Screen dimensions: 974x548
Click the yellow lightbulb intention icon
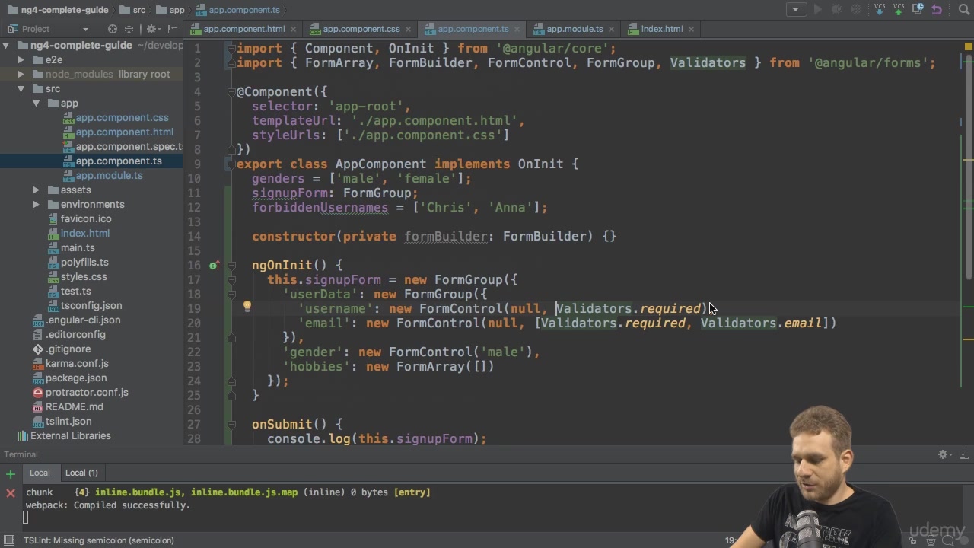247,307
